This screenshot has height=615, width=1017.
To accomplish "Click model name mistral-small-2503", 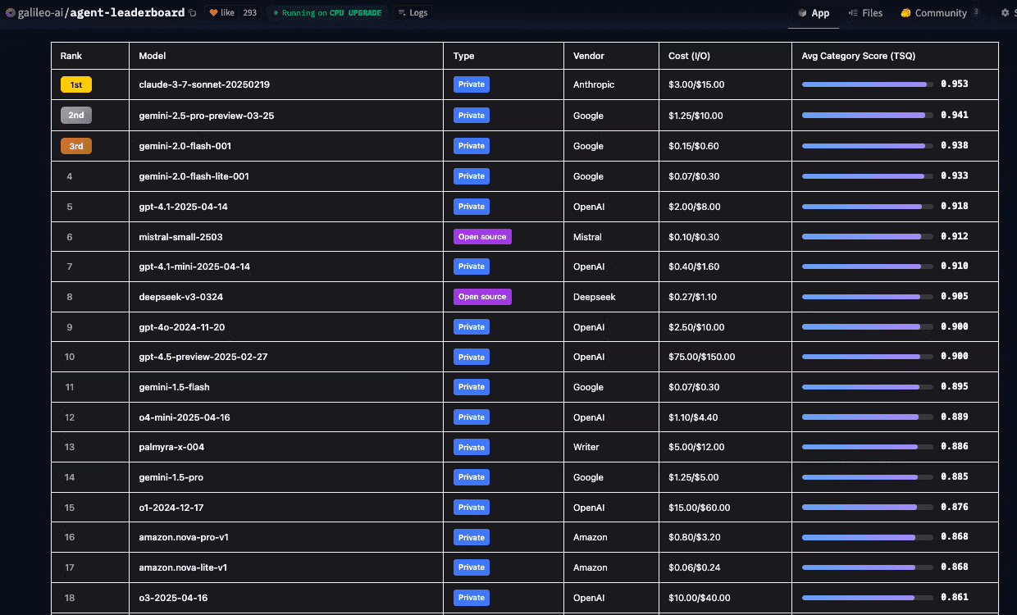I will click(x=181, y=237).
